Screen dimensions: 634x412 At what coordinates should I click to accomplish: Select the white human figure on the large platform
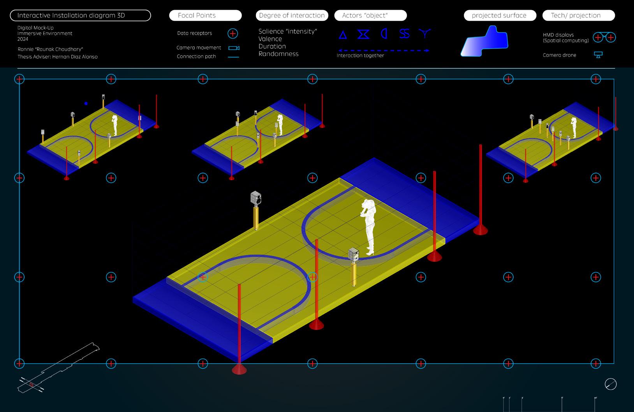tap(368, 227)
